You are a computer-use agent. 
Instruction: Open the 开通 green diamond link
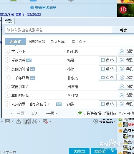point(130,113)
